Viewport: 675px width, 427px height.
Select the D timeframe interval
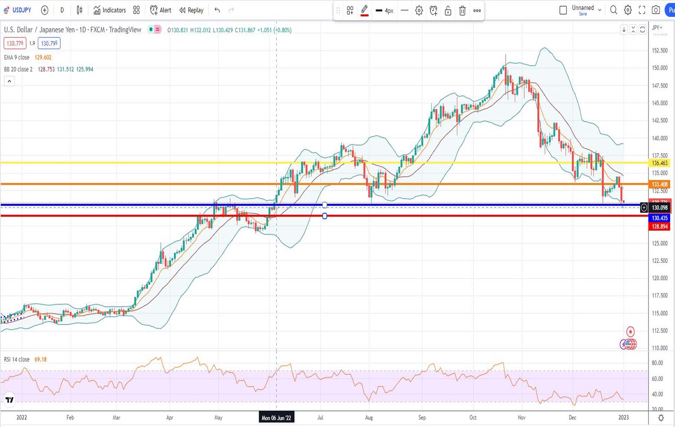[62, 10]
